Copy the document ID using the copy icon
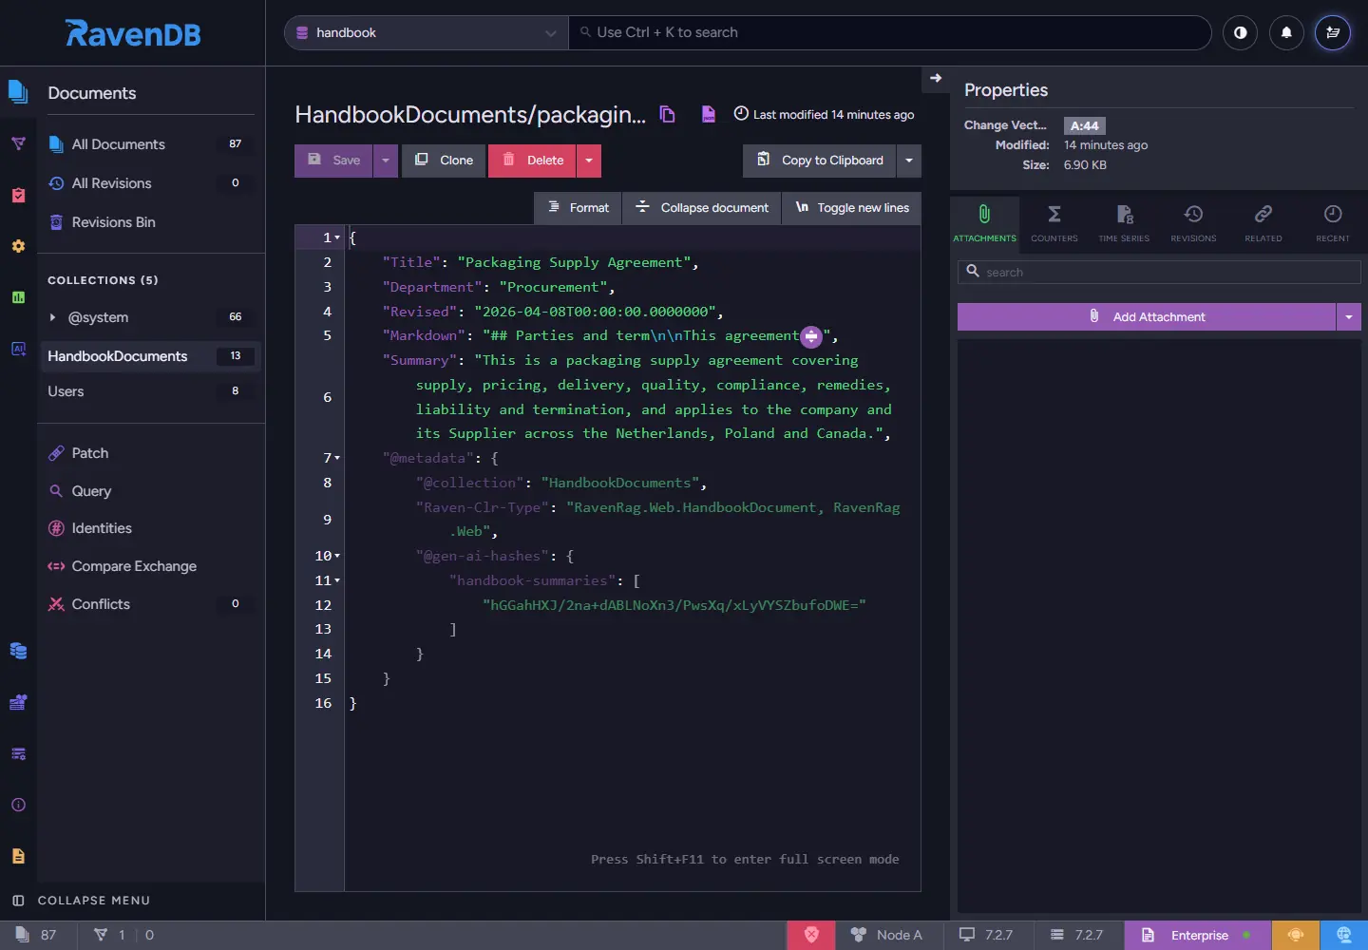Image resolution: width=1368 pixels, height=950 pixels. (x=668, y=114)
